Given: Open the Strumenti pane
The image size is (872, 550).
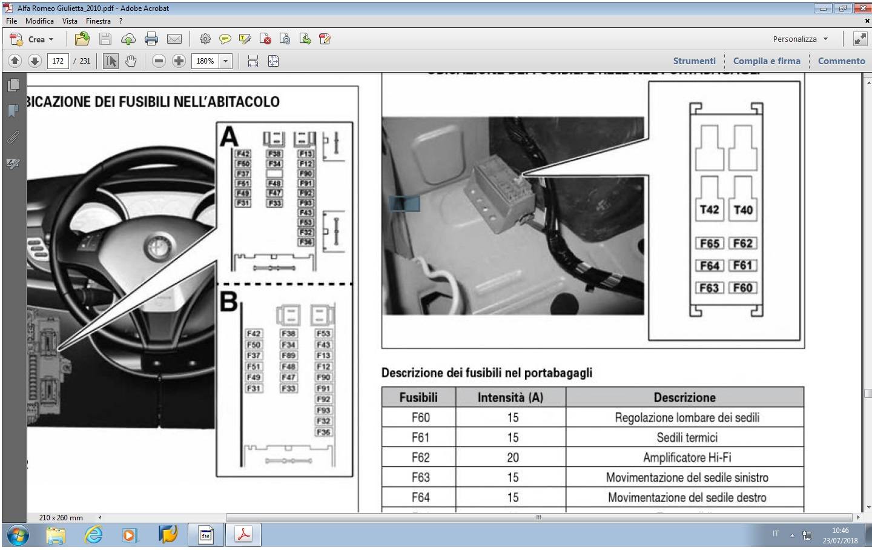Looking at the screenshot, I should pos(694,61).
